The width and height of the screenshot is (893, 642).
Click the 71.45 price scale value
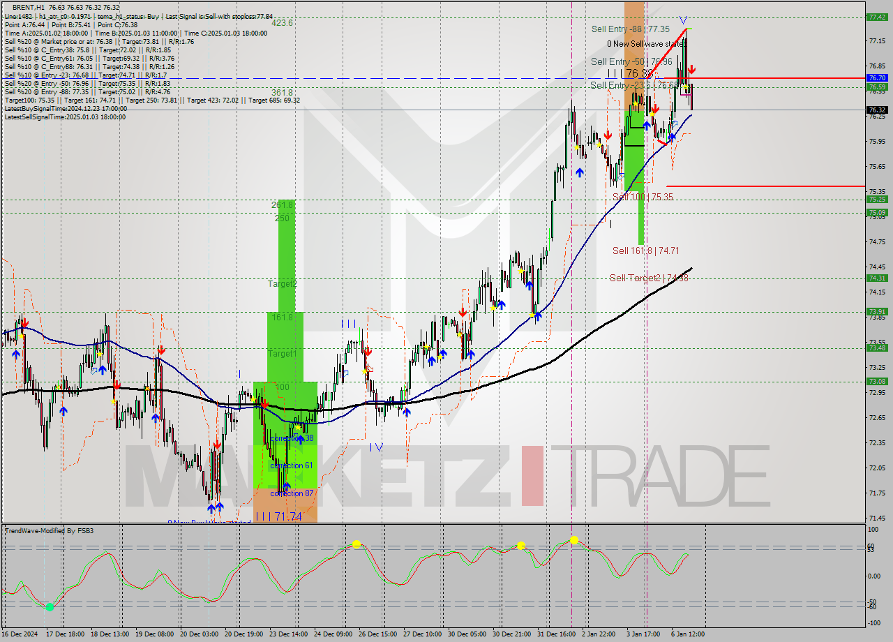pos(876,518)
